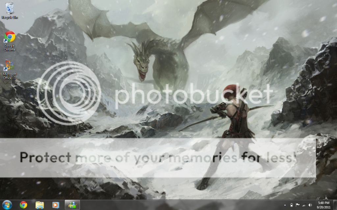The height and width of the screenshot is (210, 337).
Task: Open Windows Explorer from the taskbar
Action: (40, 205)
